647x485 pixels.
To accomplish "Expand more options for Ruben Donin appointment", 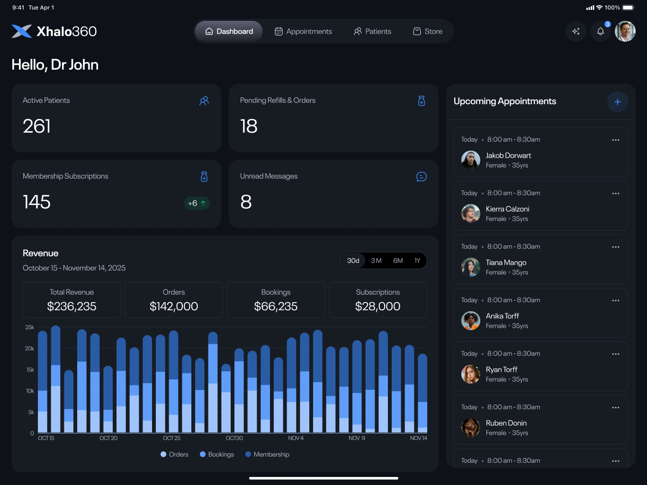I will [x=615, y=407].
